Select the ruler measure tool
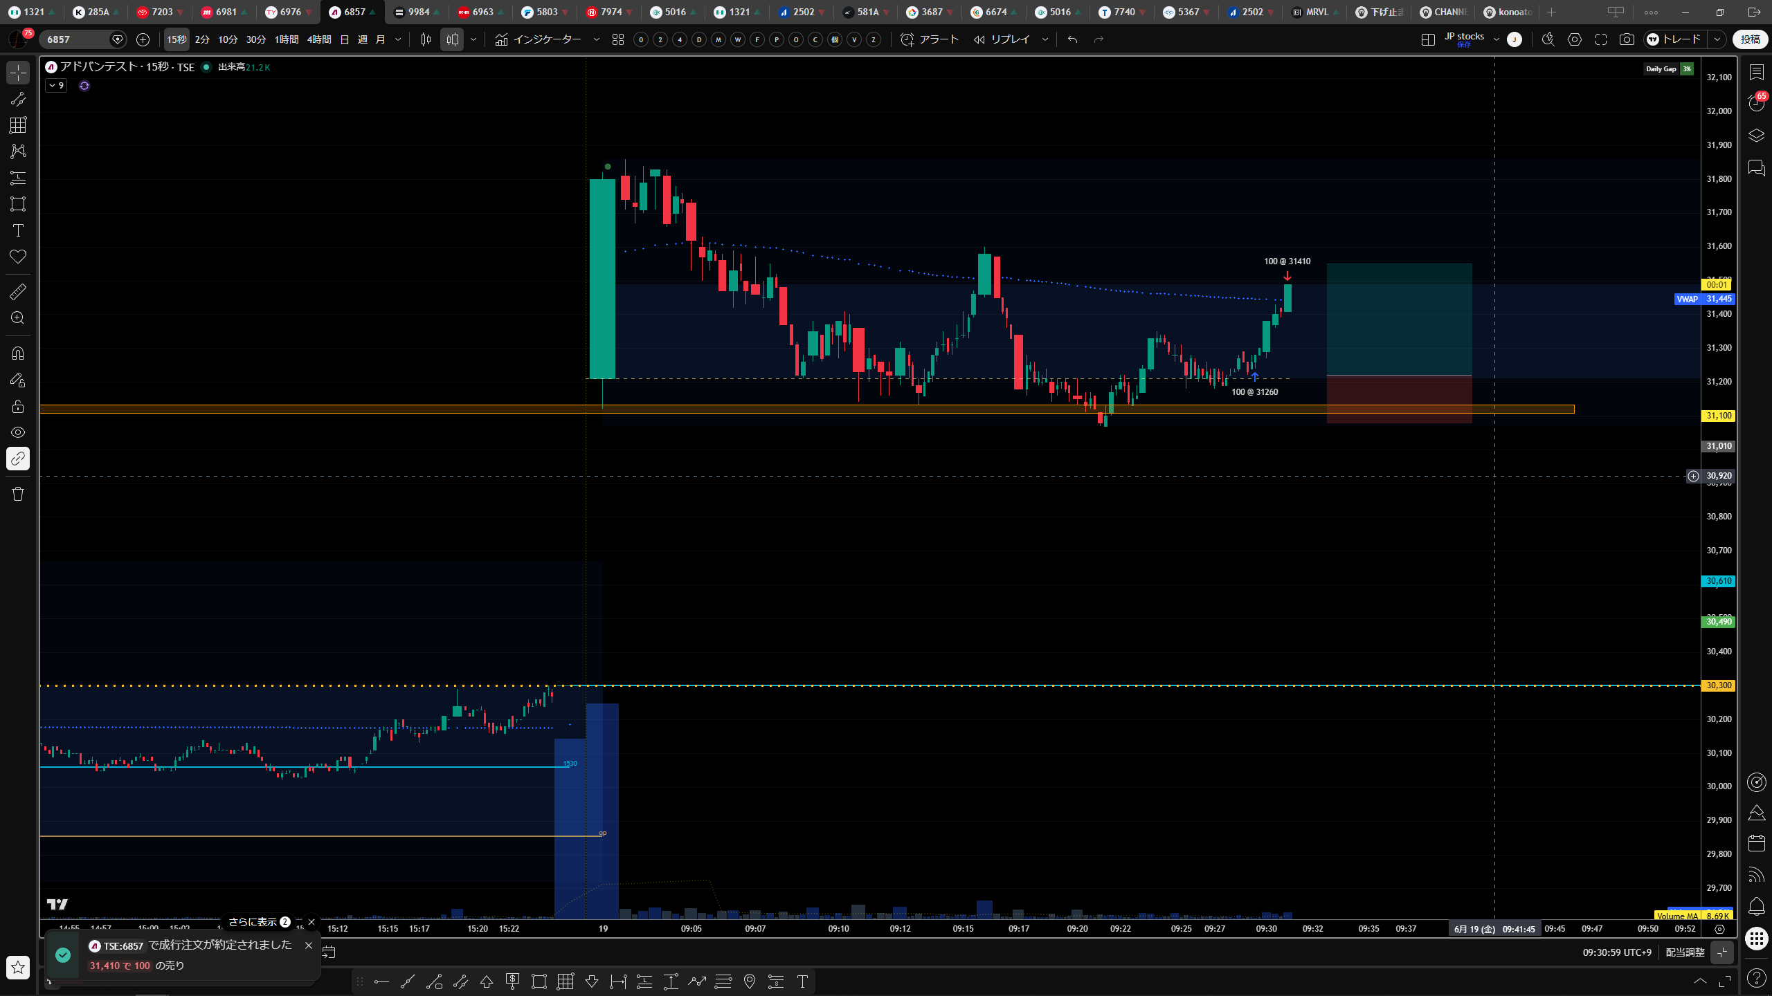Image resolution: width=1772 pixels, height=996 pixels. pos(18,292)
